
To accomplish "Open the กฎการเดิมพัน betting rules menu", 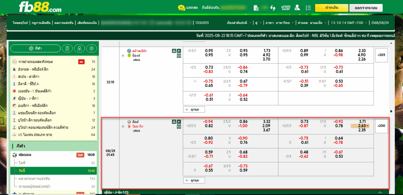I will point(41,23).
